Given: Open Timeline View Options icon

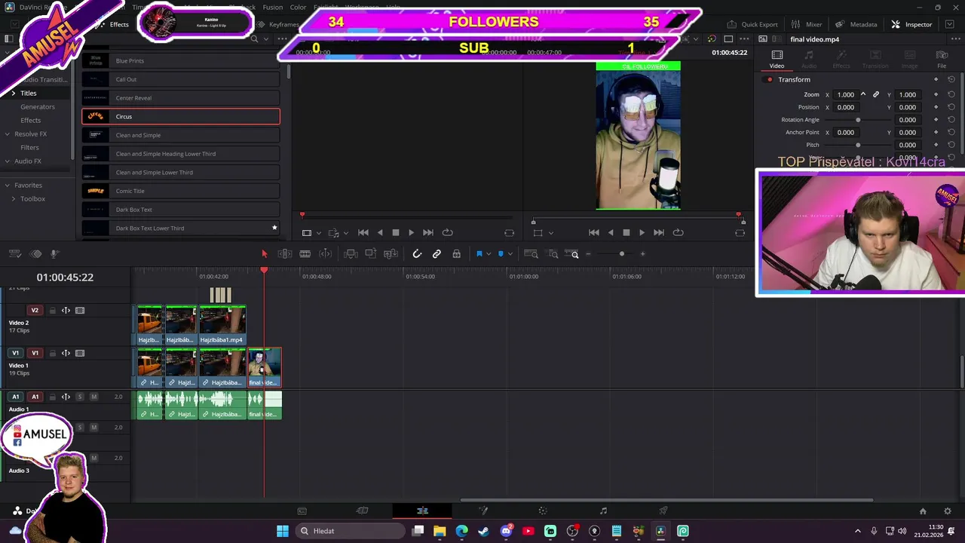Looking at the screenshot, I should pyautogui.click(x=14, y=254).
